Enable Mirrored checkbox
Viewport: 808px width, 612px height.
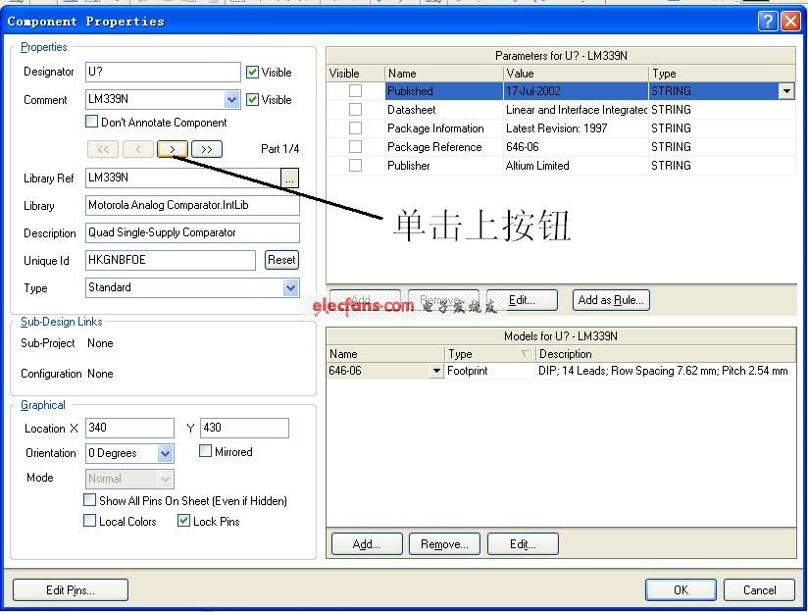205,451
